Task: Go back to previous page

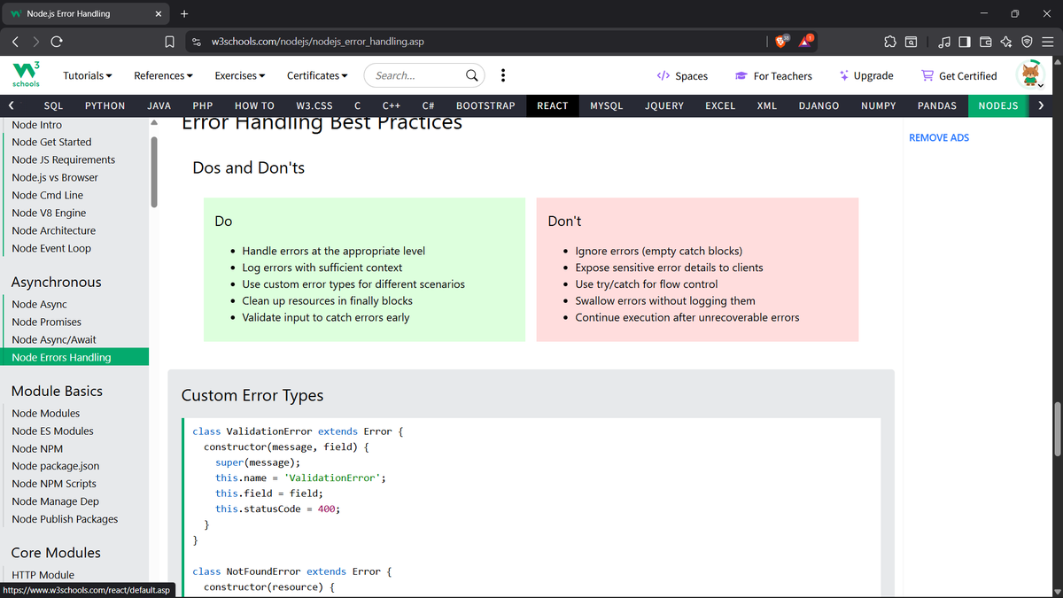Action: 16,42
